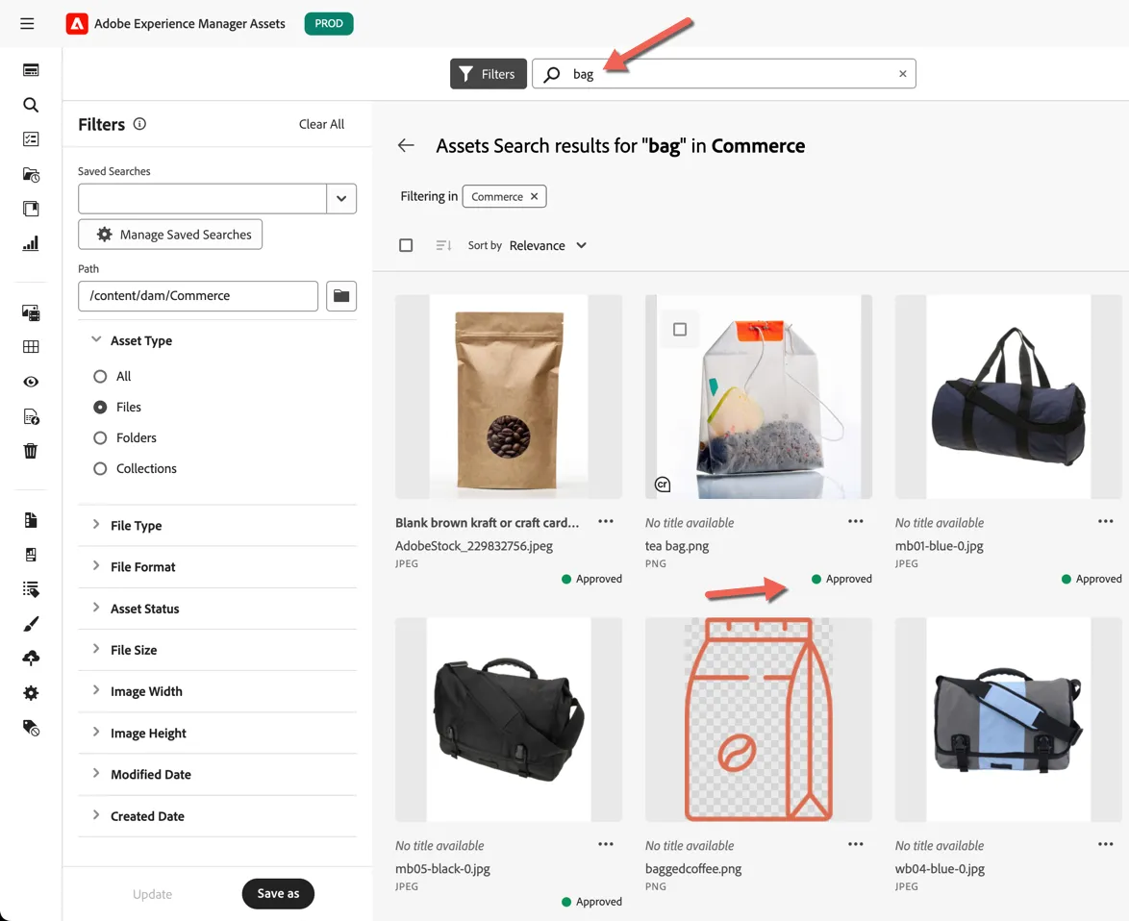The image size is (1129, 921).
Task: Click the table grid icon in sidebar
Action: [x=30, y=347]
